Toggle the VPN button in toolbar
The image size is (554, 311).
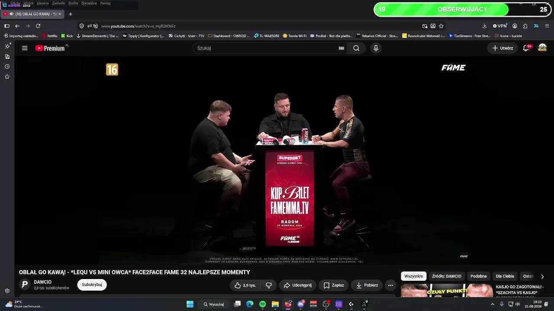pyautogui.click(x=500, y=26)
